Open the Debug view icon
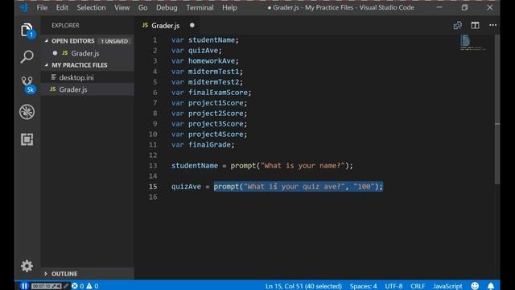Image resolution: width=515 pixels, height=290 pixels. click(27, 112)
